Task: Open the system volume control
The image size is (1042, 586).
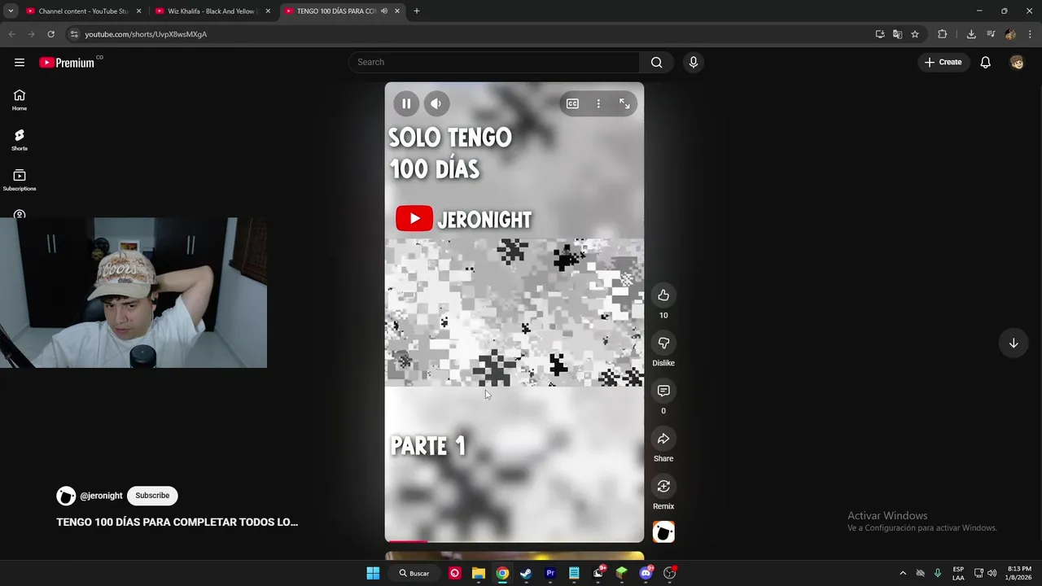Action: tap(992, 573)
